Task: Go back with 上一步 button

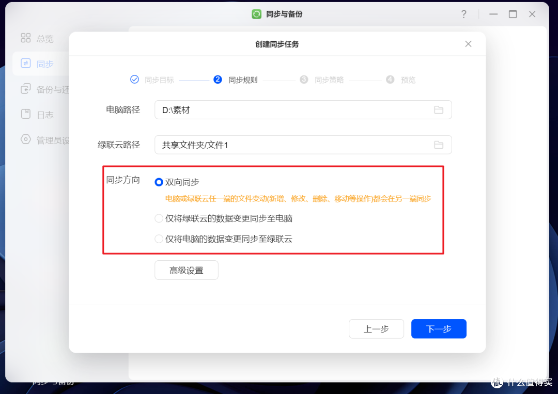Action: point(376,329)
